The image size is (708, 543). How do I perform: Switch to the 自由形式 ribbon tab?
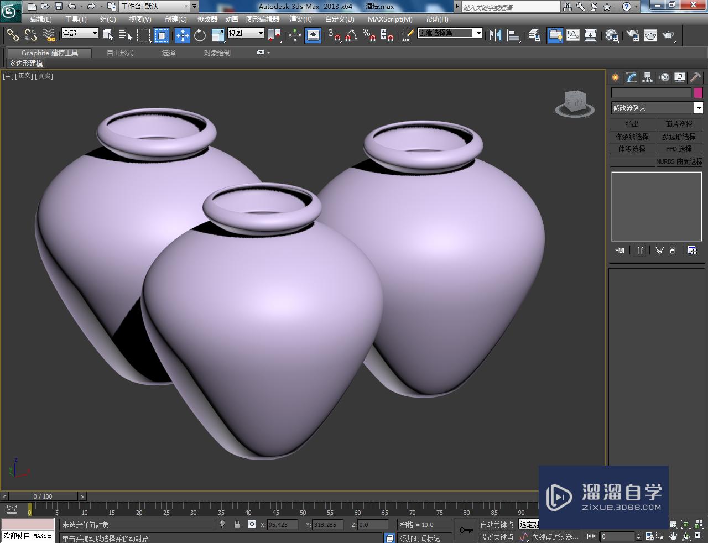click(120, 53)
